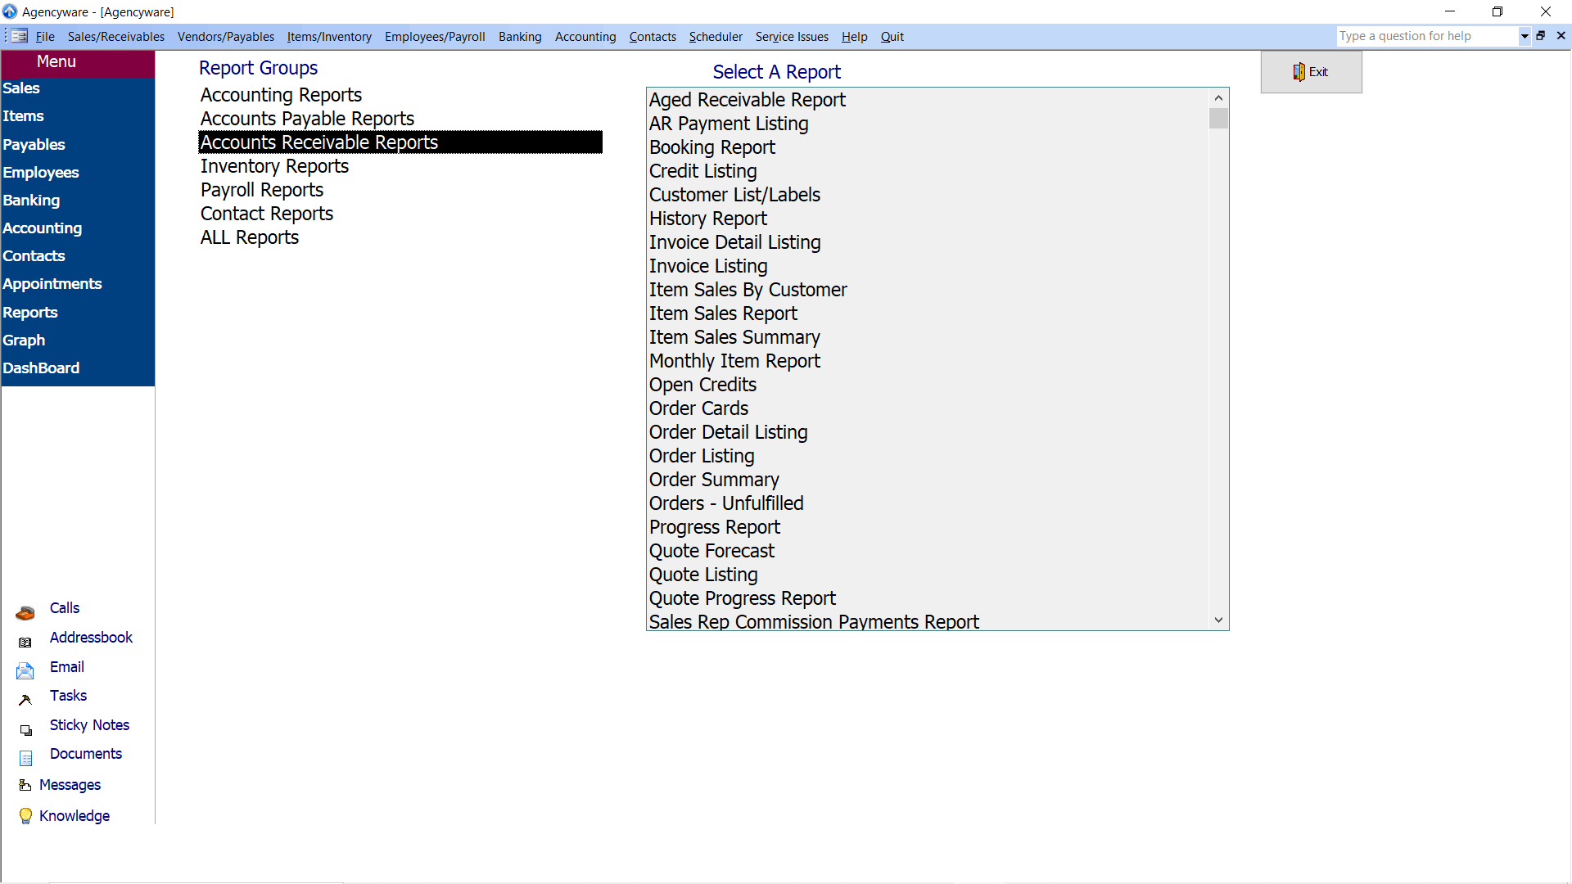Image resolution: width=1572 pixels, height=884 pixels.
Task: Open the Employees/Payroll menu
Action: (435, 37)
